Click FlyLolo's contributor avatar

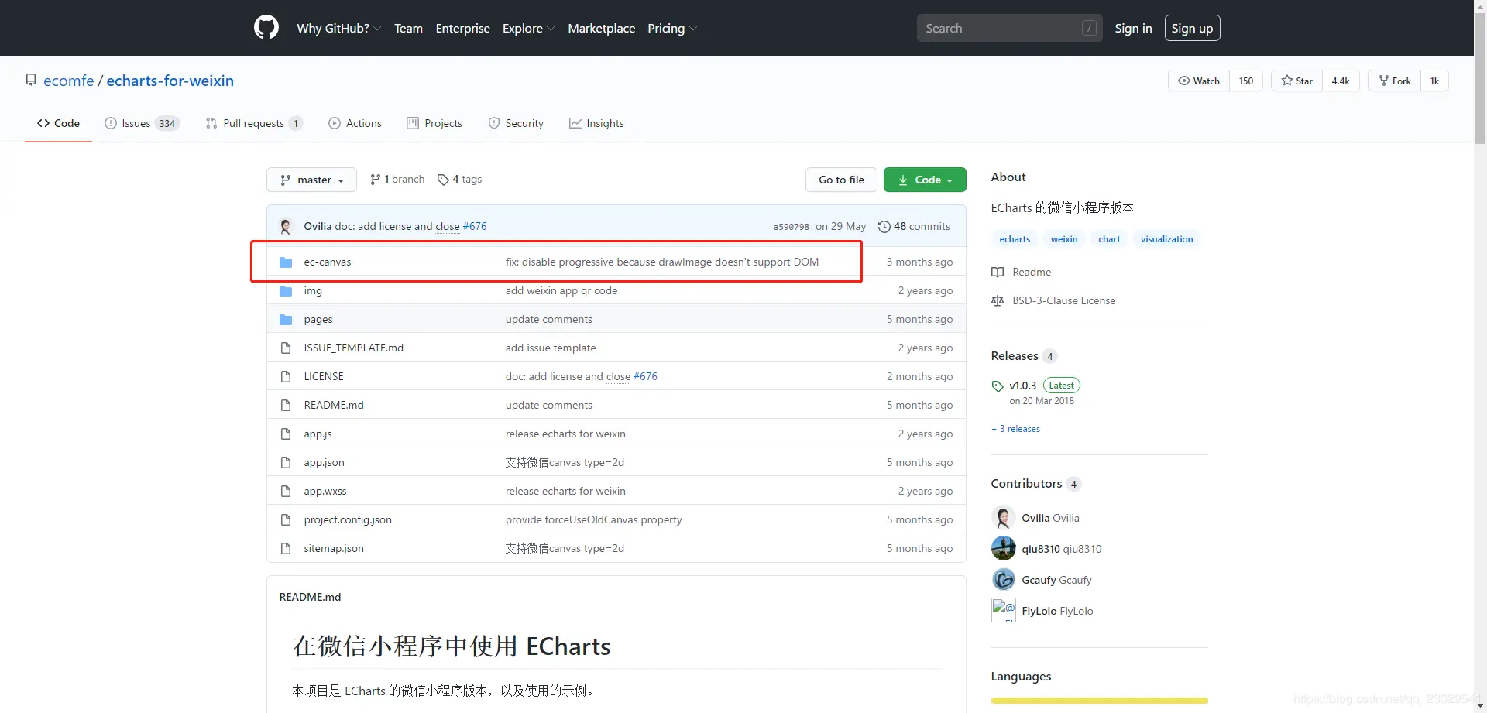coord(1004,611)
